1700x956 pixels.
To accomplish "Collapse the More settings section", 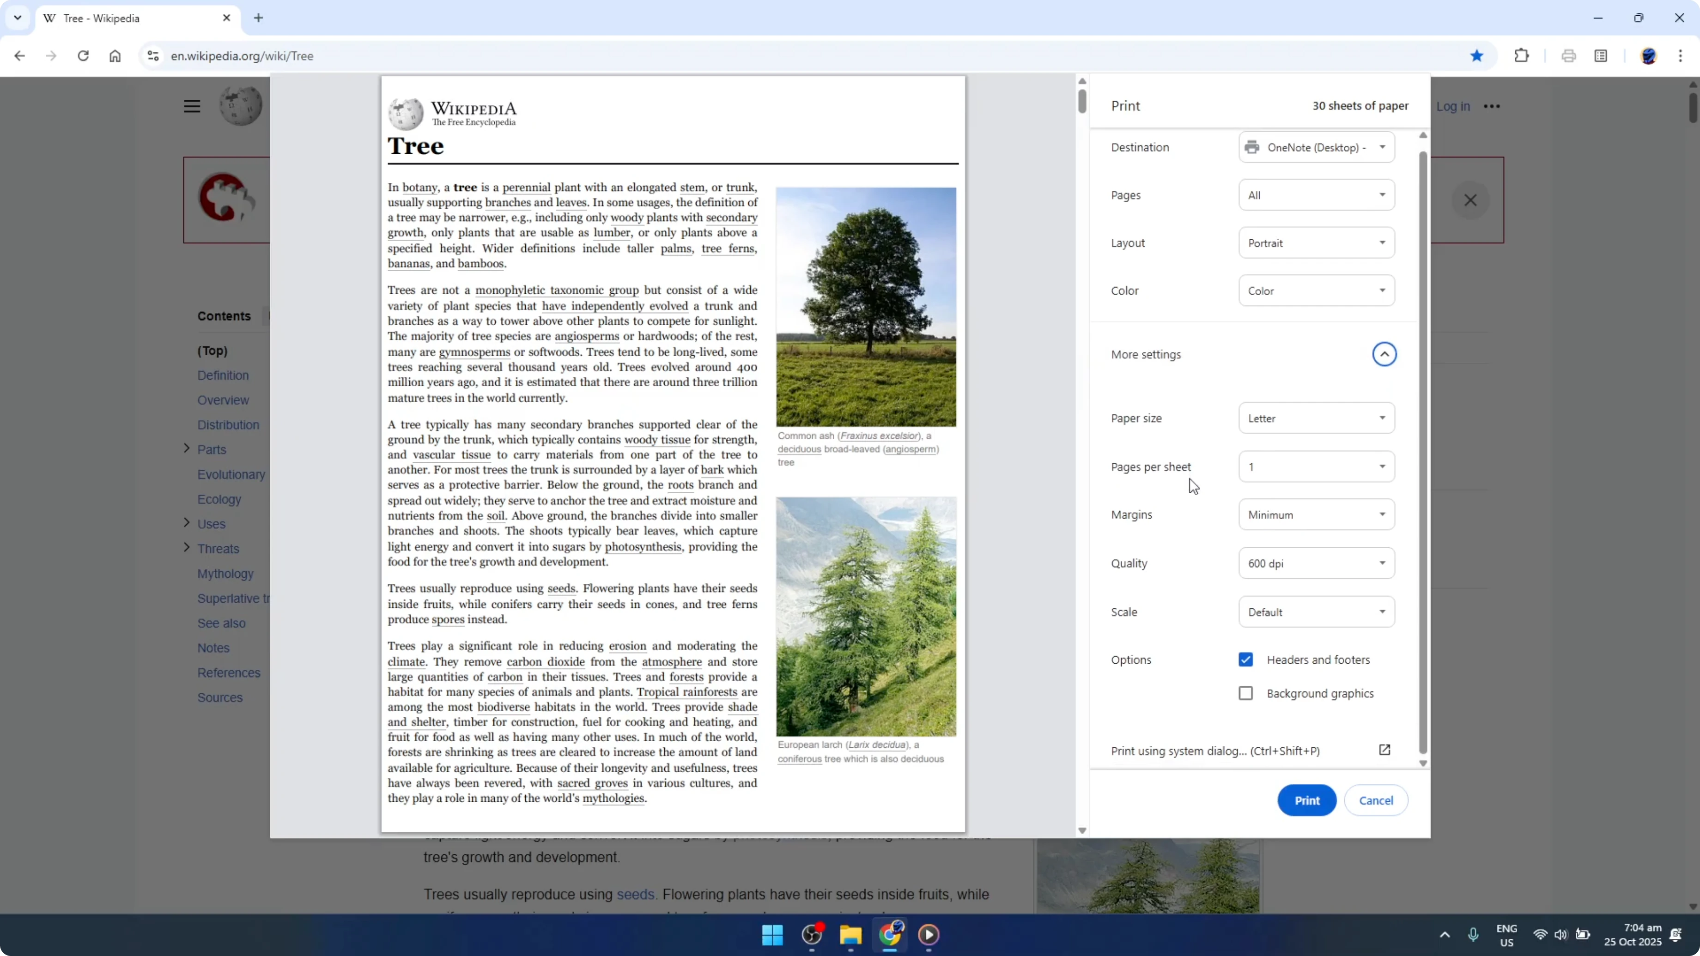I will tap(1384, 354).
